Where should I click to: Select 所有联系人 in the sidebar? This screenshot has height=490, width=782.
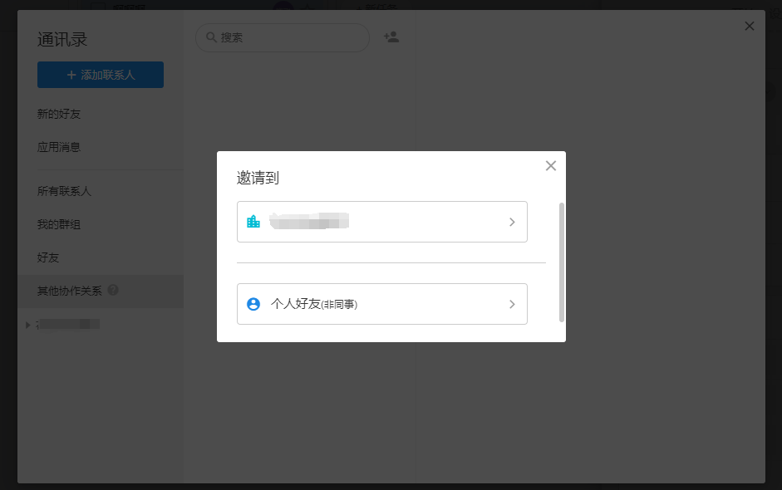pos(64,191)
